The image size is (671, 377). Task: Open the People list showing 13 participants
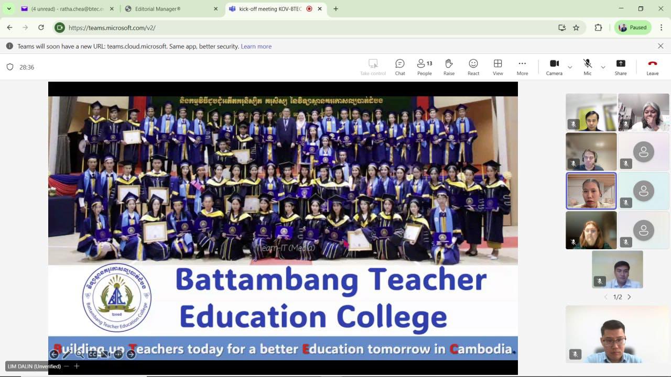coord(424,66)
